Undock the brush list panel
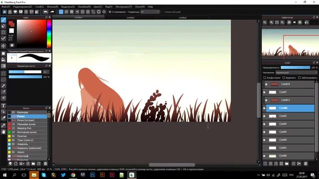The height and width of the screenshot is (179, 319). pos(46,108)
